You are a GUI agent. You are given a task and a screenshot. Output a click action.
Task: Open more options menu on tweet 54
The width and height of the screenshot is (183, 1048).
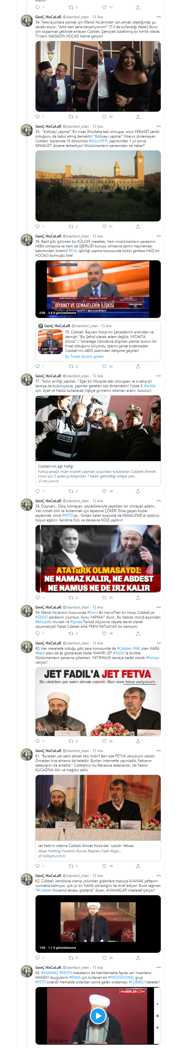(159, 17)
